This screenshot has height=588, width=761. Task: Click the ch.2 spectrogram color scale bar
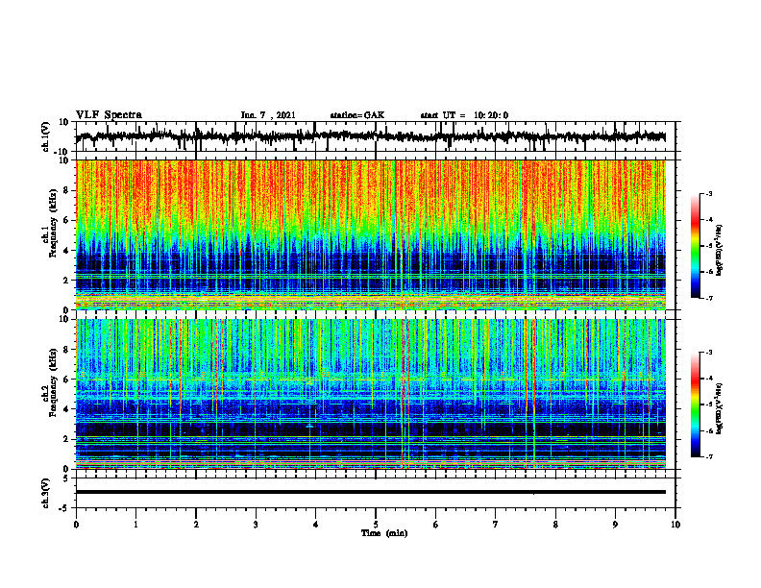(695, 404)
